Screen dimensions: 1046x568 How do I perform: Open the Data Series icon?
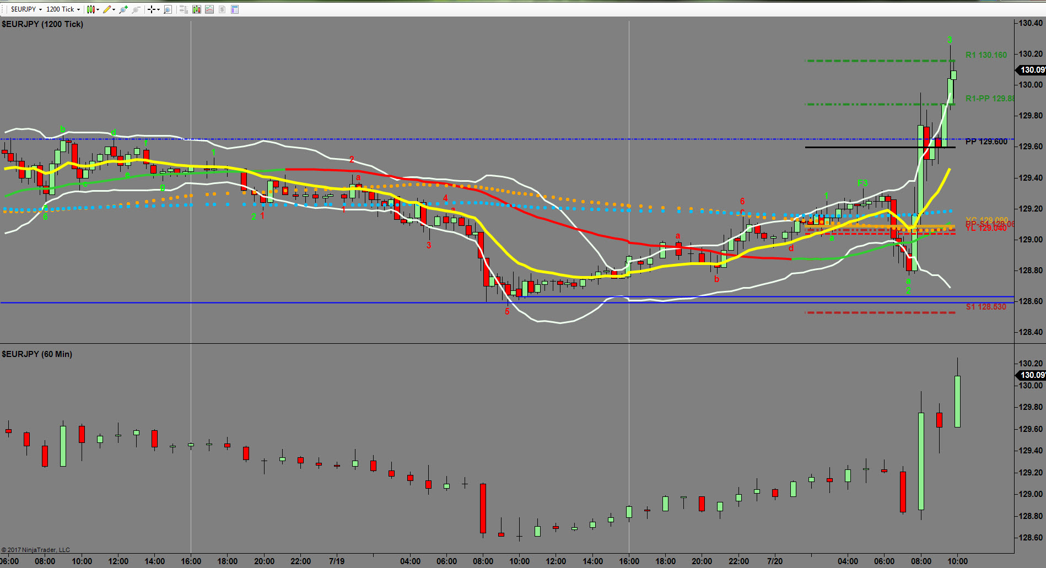click(197, 9)
